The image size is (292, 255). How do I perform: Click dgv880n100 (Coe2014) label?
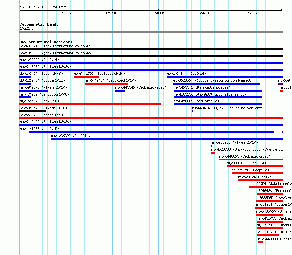click(246, 163)
